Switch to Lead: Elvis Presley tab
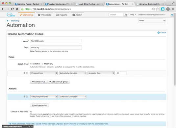This screenshot has height=128, width=176. pyautogui.click(x=89, y=4)
